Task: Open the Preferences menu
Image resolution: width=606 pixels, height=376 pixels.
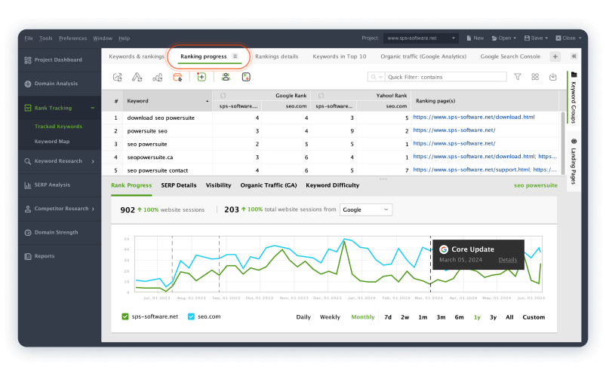Action: tap(72, 38)
